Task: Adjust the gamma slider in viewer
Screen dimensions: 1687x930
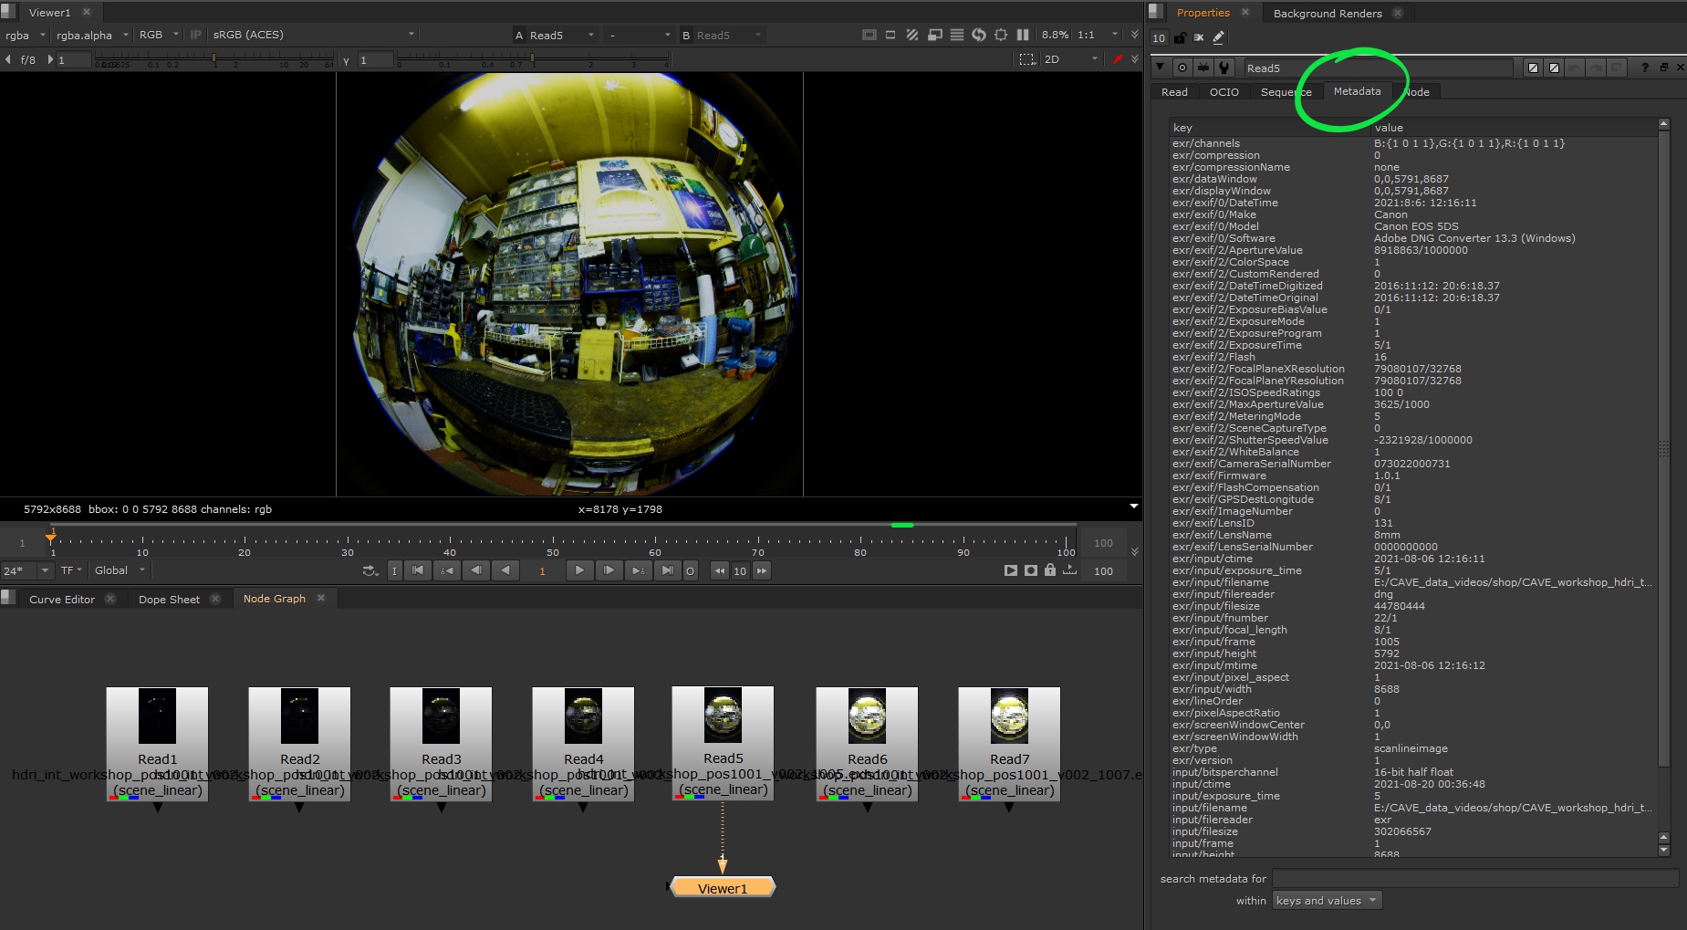Action: pyautogui.click(x=534, y=59)
